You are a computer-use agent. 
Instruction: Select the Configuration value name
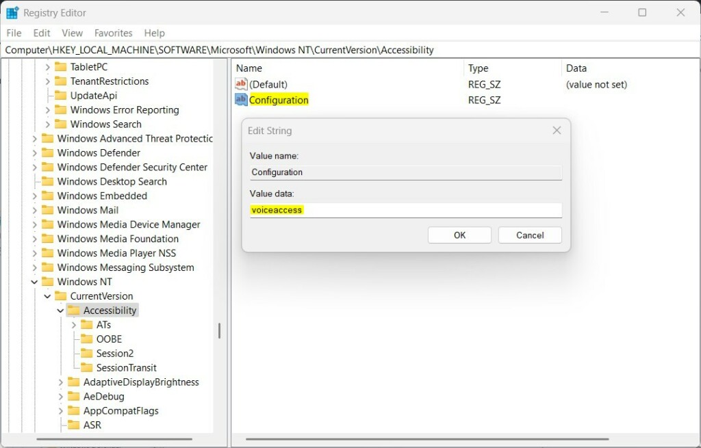pyautogui.click(x=279, y=100)
